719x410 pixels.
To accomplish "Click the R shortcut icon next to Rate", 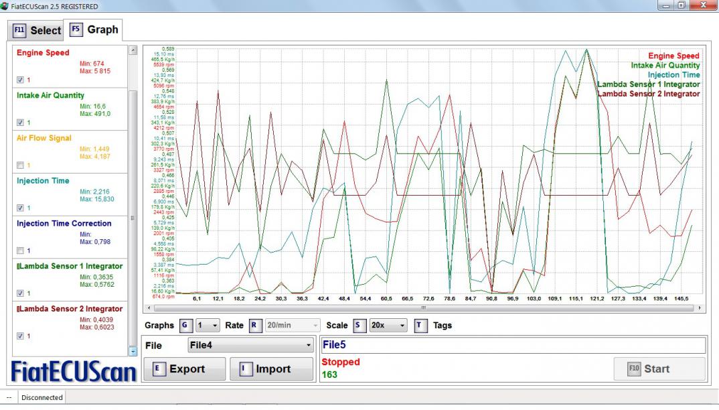I will 255,326.
